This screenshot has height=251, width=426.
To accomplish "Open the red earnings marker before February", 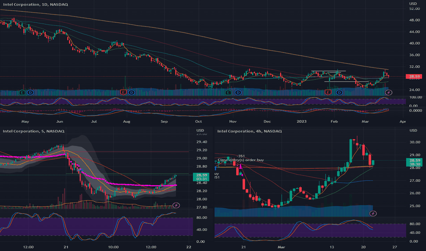I will coord(328,93).
